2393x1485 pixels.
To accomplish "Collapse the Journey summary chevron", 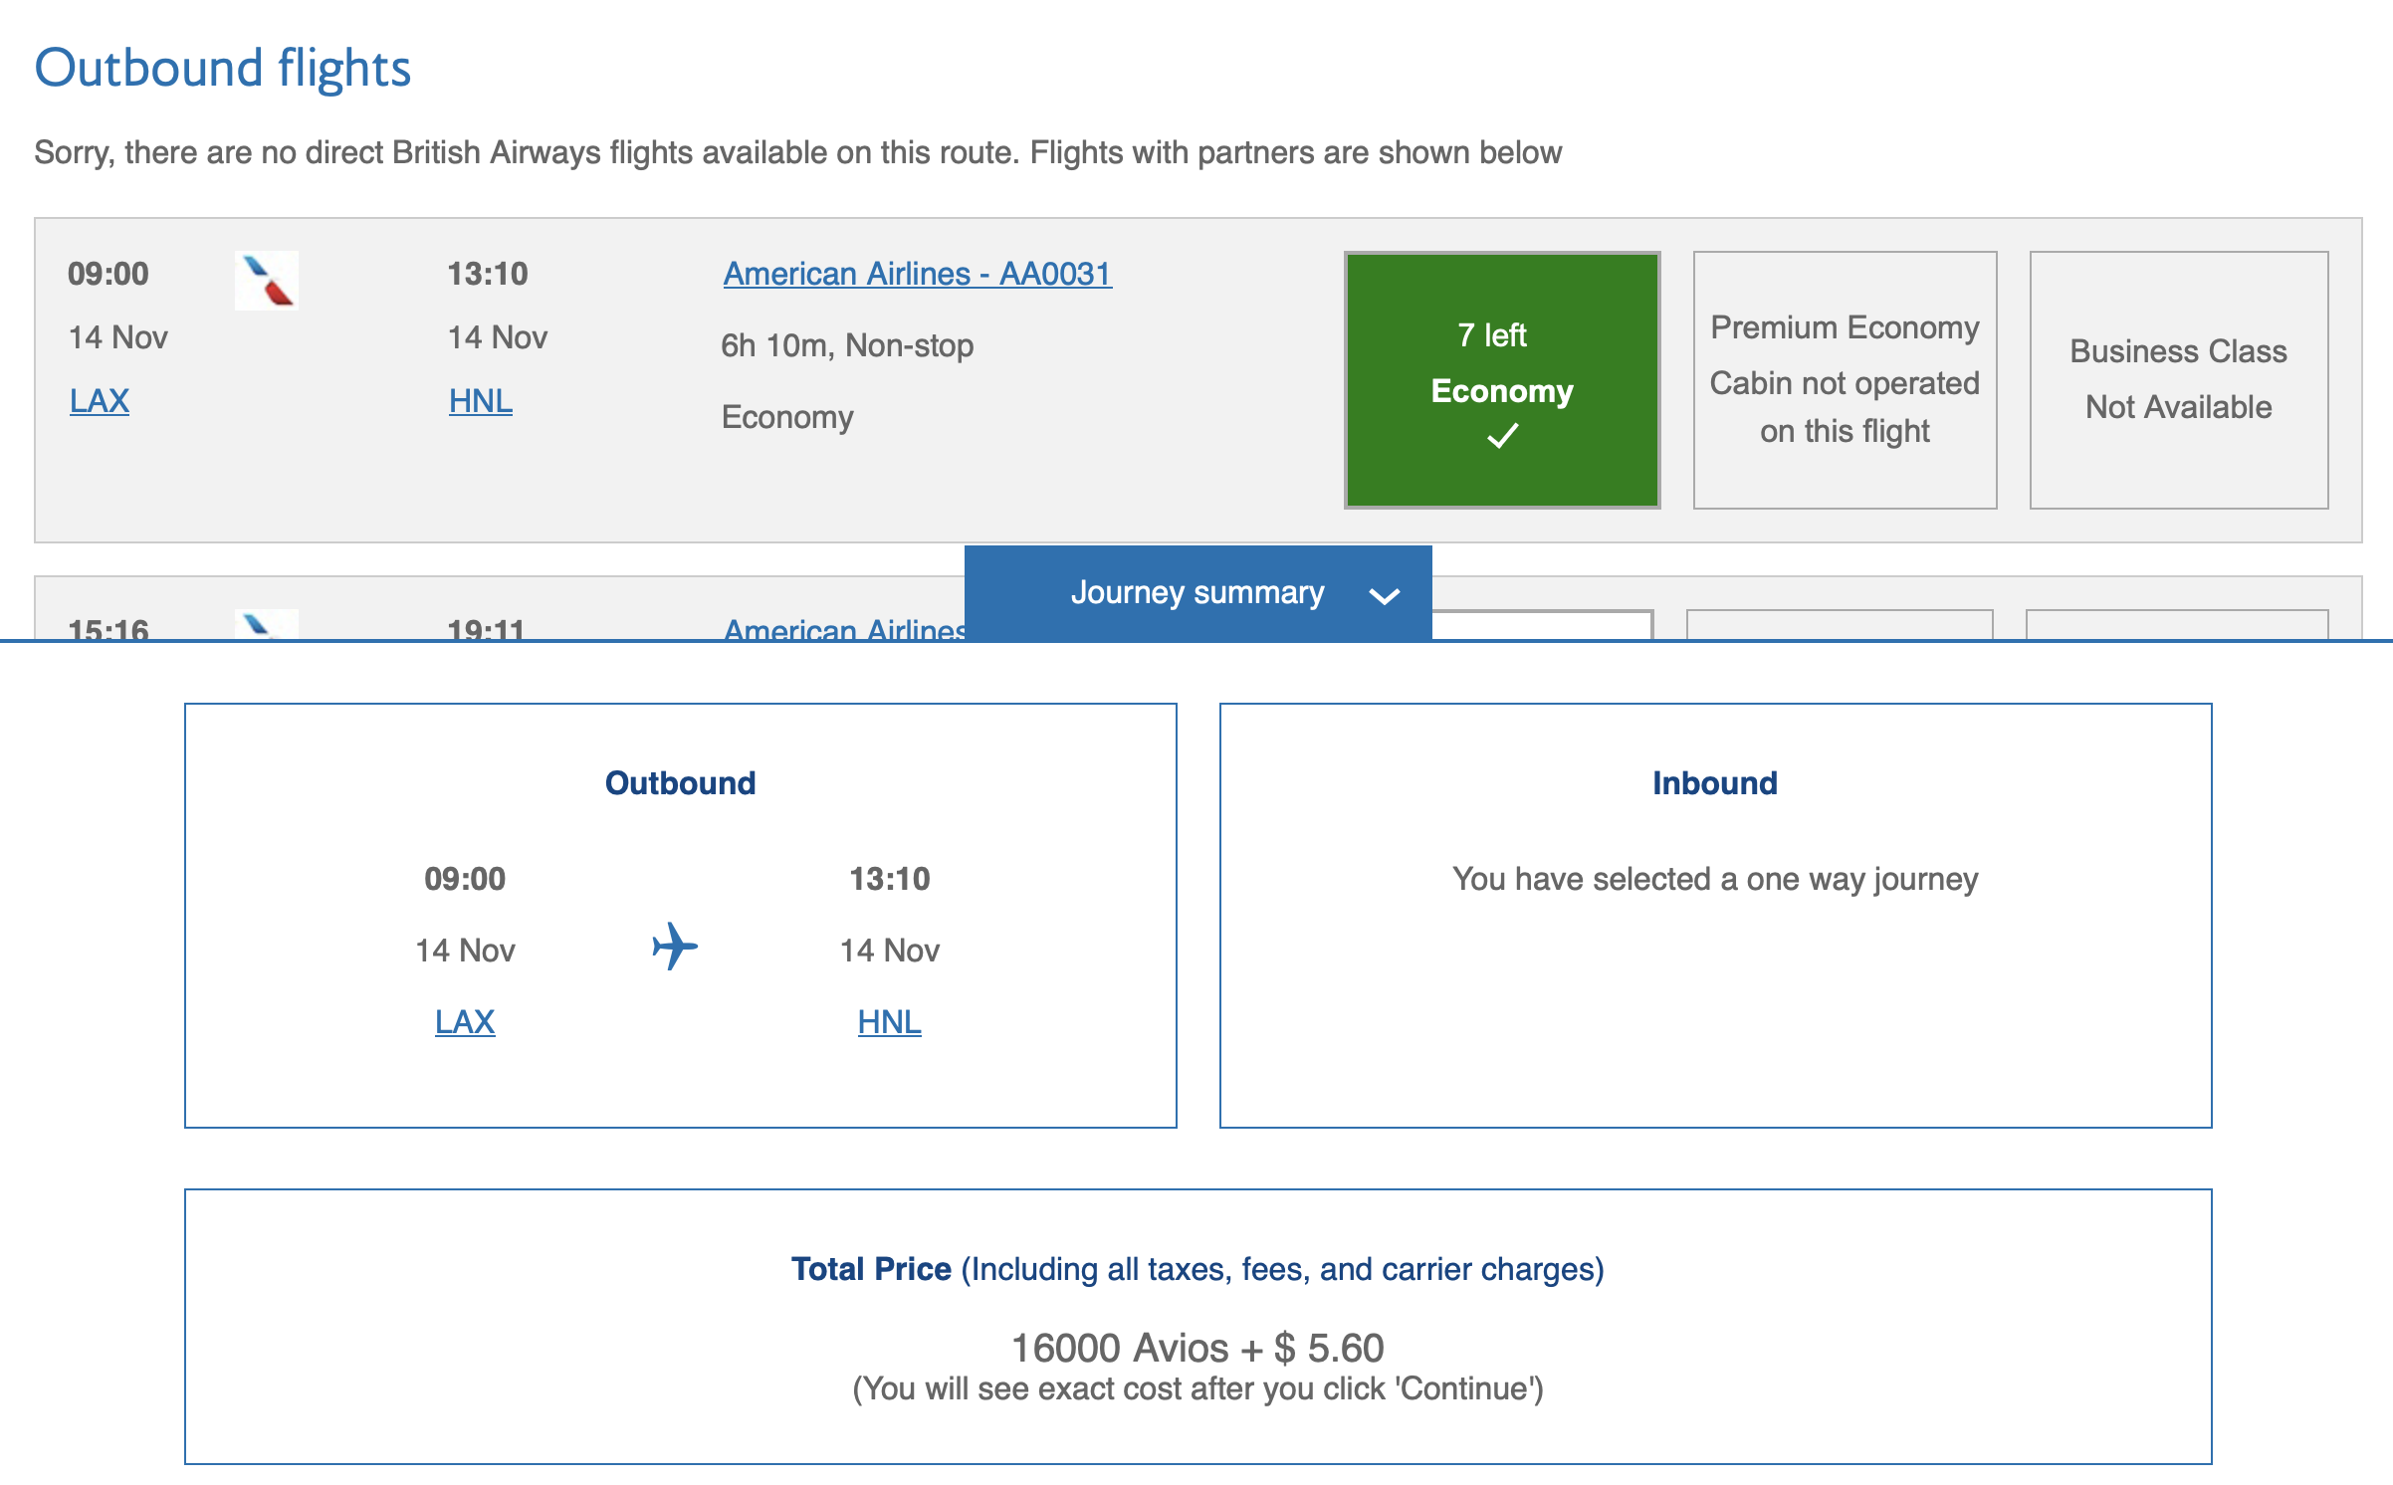I will 1384,595.
